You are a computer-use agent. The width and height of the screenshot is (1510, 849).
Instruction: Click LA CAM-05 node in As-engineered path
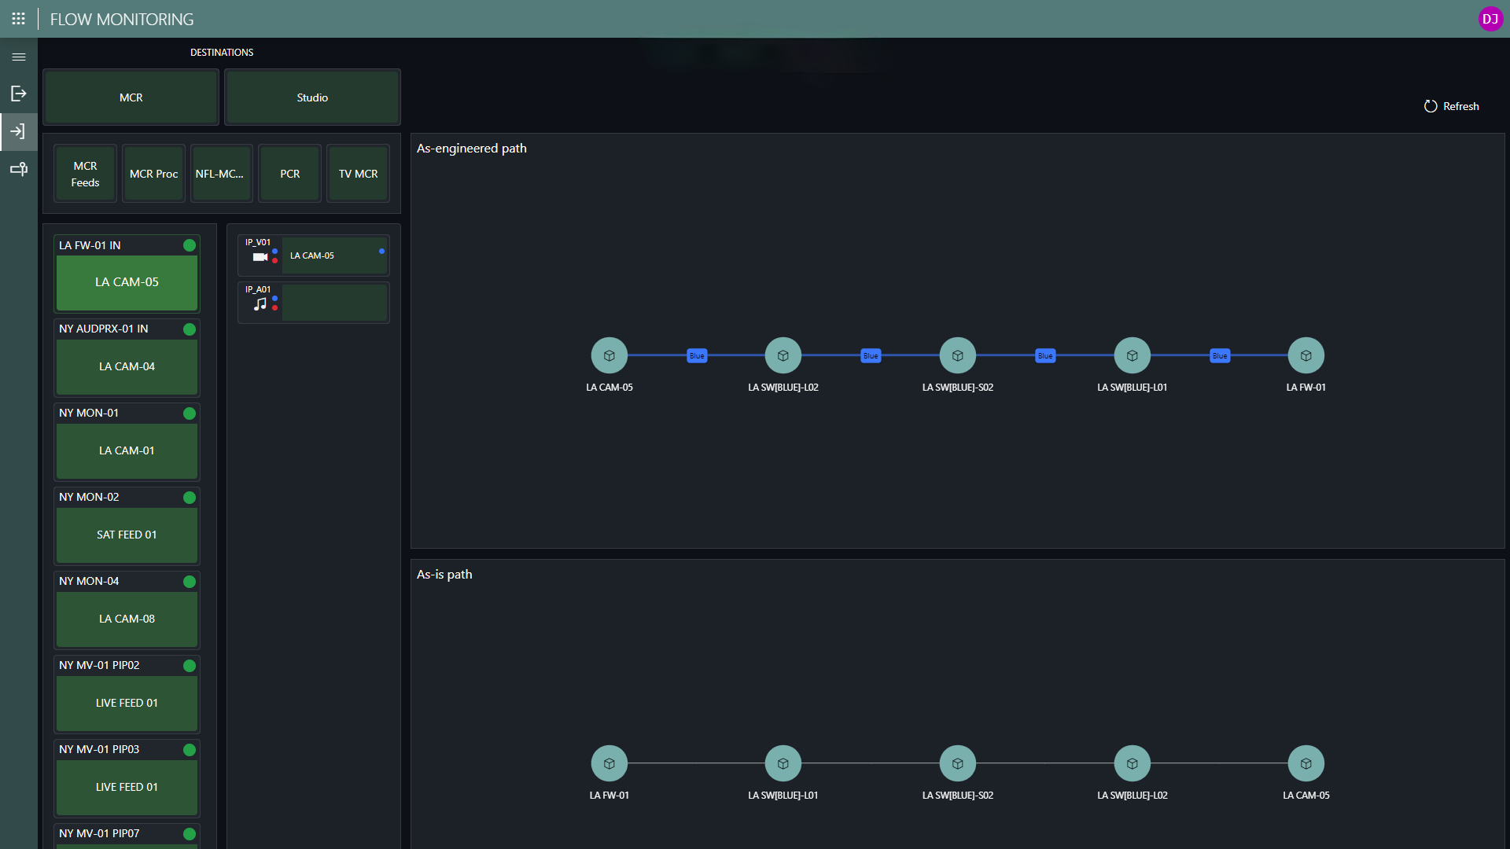tap(610, 356)
